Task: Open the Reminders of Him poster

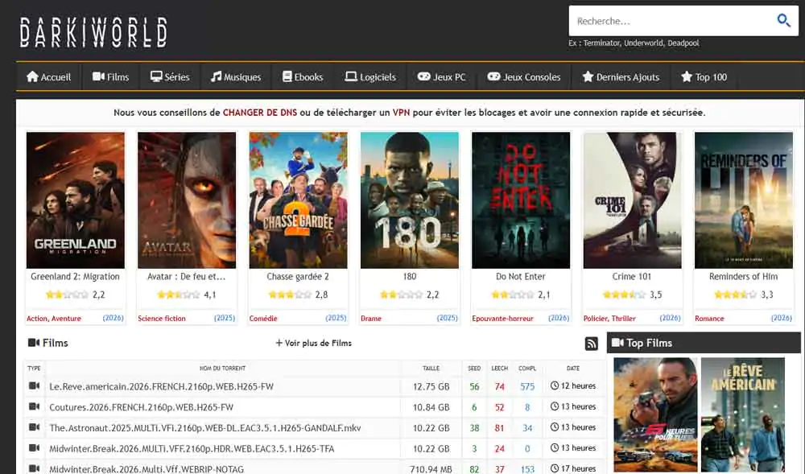Action: coord(744,200)
